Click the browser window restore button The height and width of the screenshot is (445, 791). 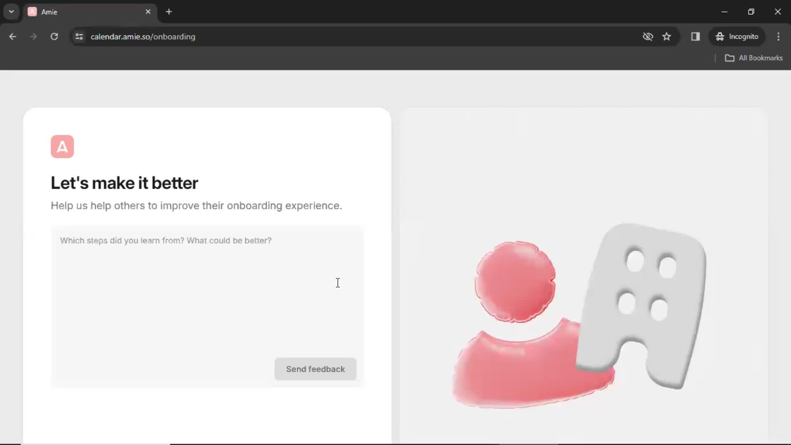(x=751, y=12)
